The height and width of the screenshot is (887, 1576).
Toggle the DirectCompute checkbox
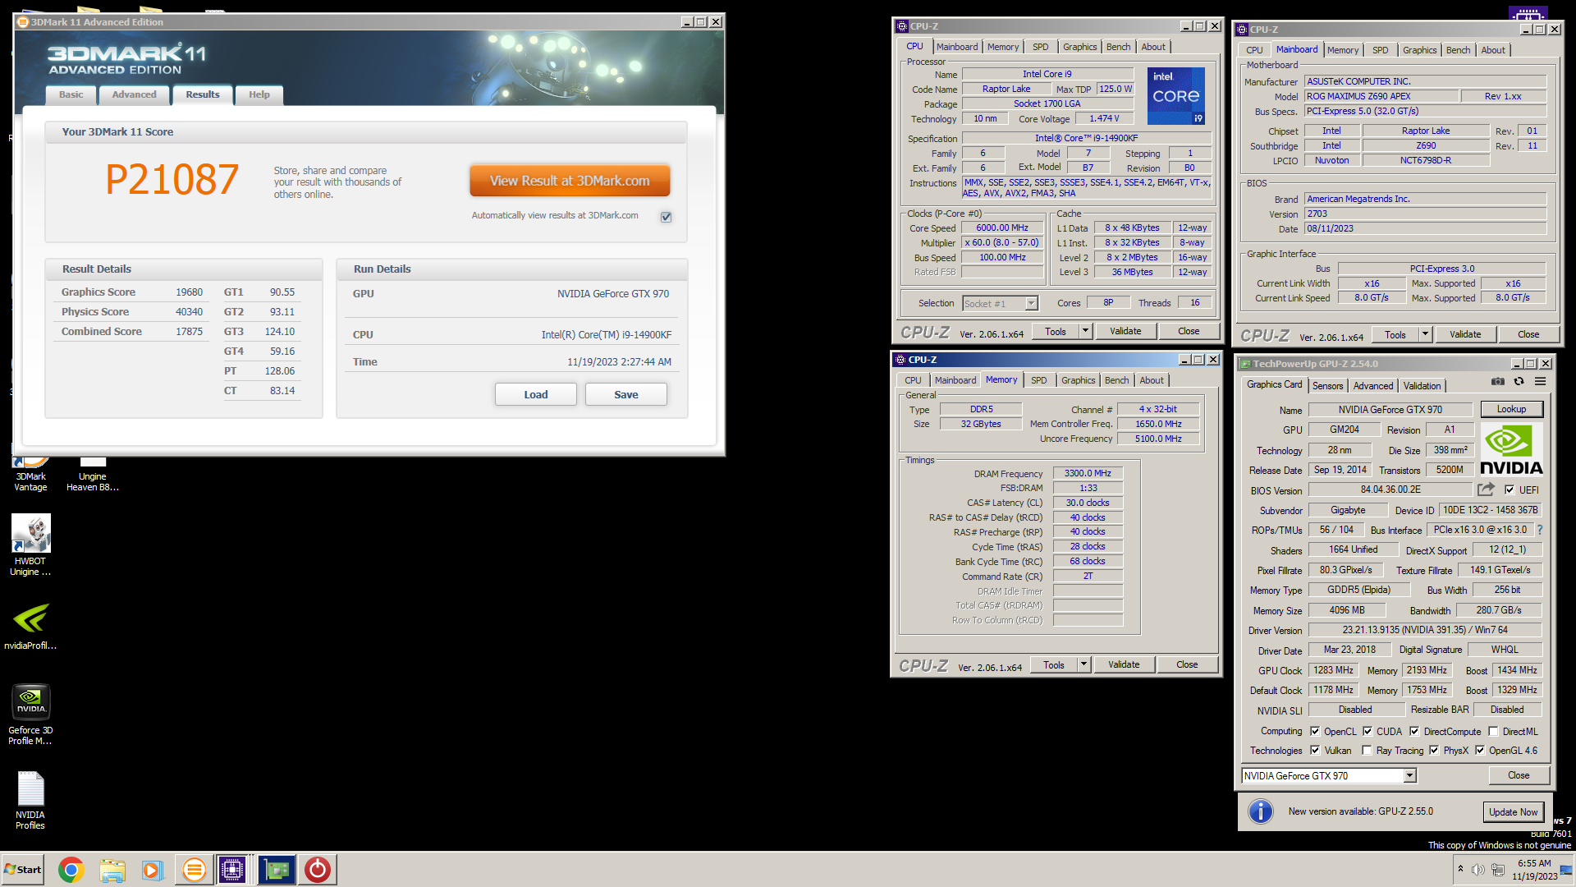1414,731
